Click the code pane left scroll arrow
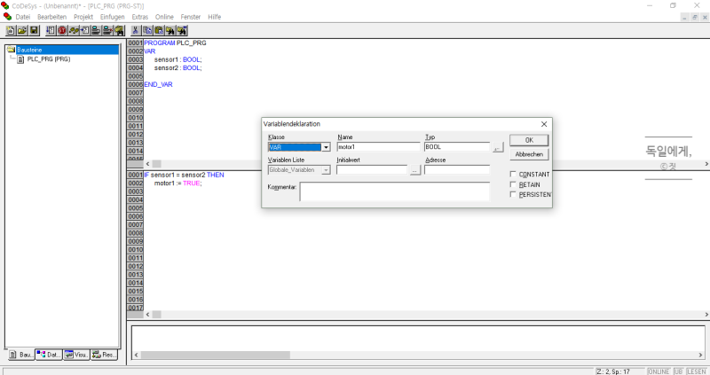Screen dimensions: 710x375 coord(147,315)
